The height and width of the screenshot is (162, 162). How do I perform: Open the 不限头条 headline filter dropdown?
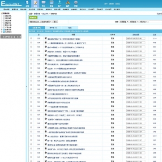(144, 21)
